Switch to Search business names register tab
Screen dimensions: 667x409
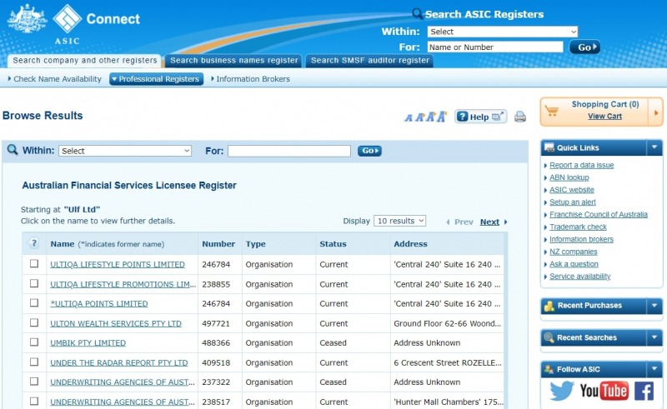[233, 61]
